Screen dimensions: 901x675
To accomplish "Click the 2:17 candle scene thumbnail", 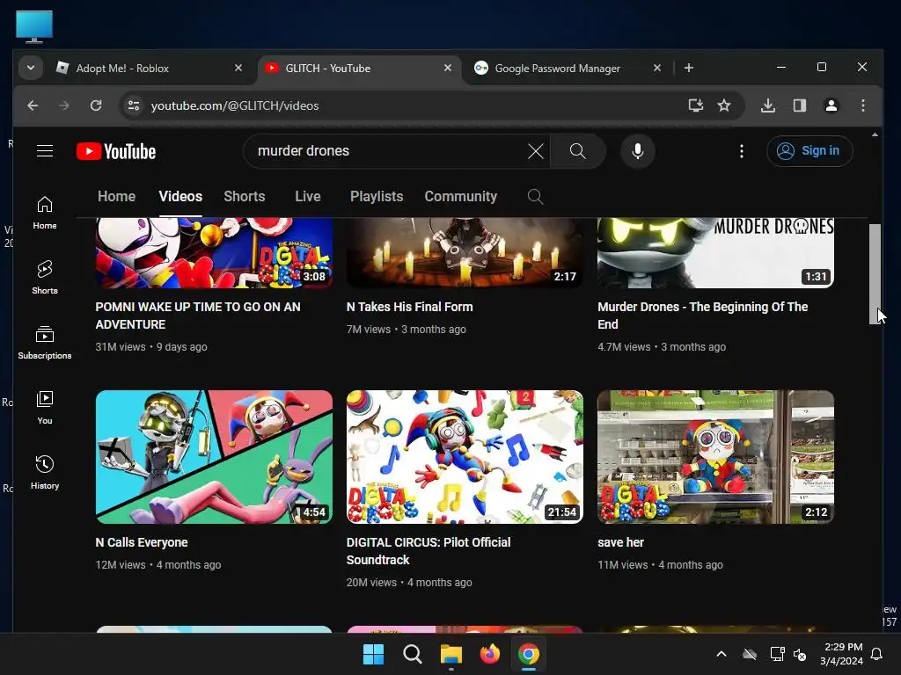I will click(x=465, y=252).
